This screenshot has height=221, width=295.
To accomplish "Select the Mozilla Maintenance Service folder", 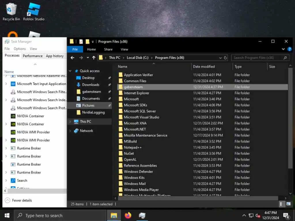I will click(145, 135).
